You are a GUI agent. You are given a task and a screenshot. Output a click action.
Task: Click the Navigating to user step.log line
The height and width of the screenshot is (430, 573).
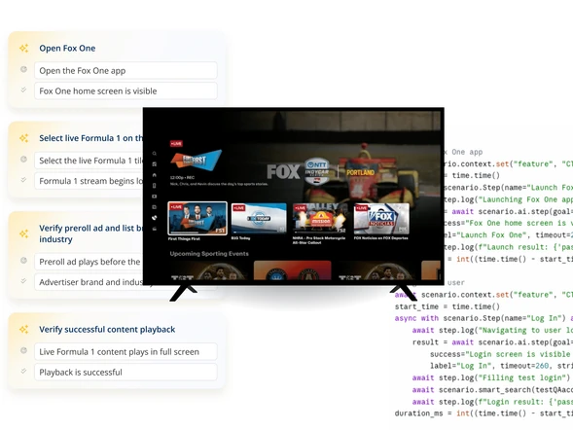[492, 330]
